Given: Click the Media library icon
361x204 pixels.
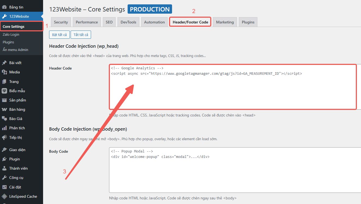Looking at the screenshot, I should 4,72.
